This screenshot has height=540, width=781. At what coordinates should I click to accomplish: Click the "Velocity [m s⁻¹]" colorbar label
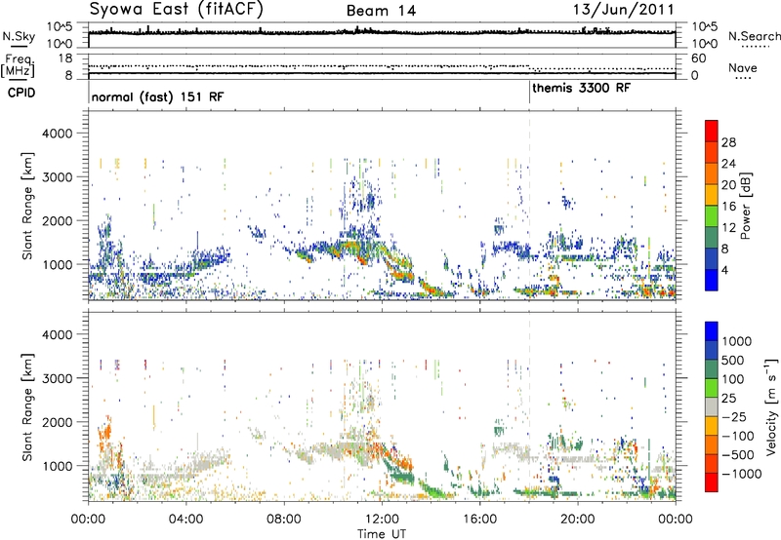pos(771,406)
